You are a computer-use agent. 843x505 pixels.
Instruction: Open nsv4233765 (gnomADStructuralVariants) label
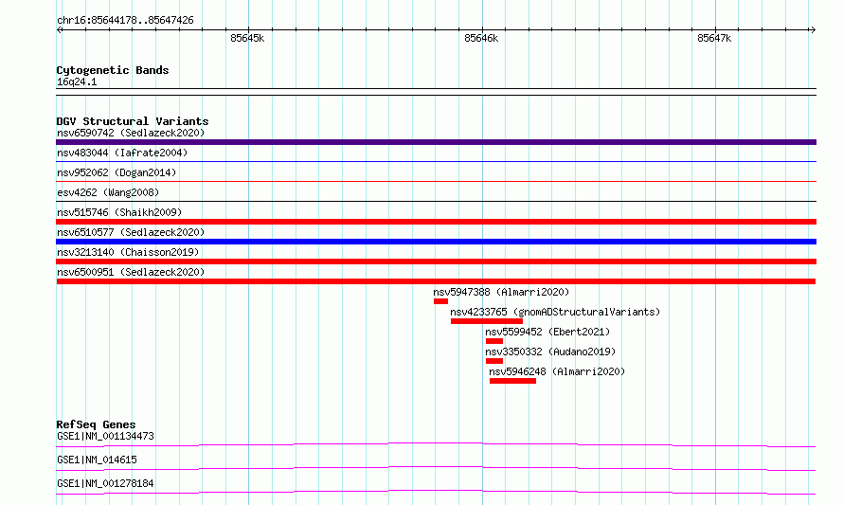[555, 312]
